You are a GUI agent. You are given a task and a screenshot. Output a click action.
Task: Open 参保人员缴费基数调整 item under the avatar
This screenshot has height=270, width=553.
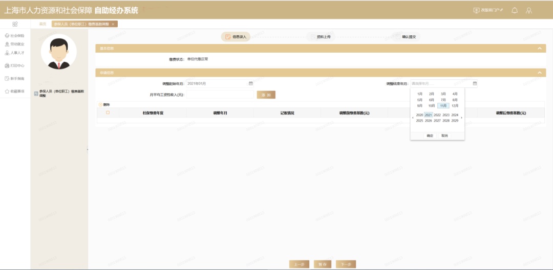[59, 93]
